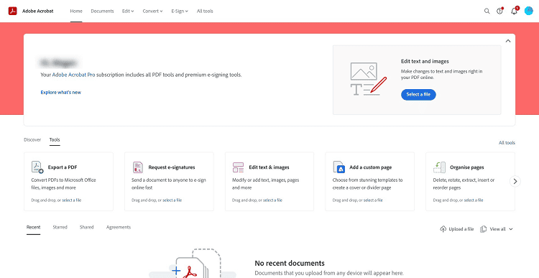Click the Request e-signatures title
539x278 pixels.
click(172, 167)
